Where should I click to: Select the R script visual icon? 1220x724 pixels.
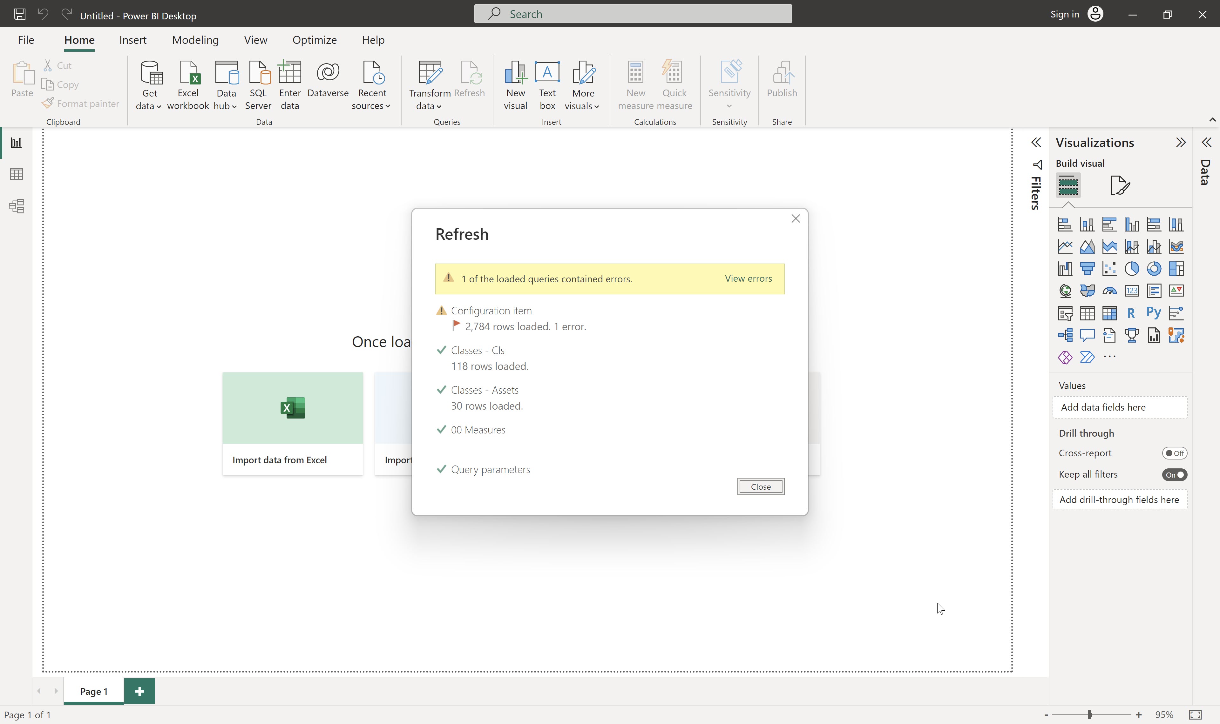[x=1131, y=313]
